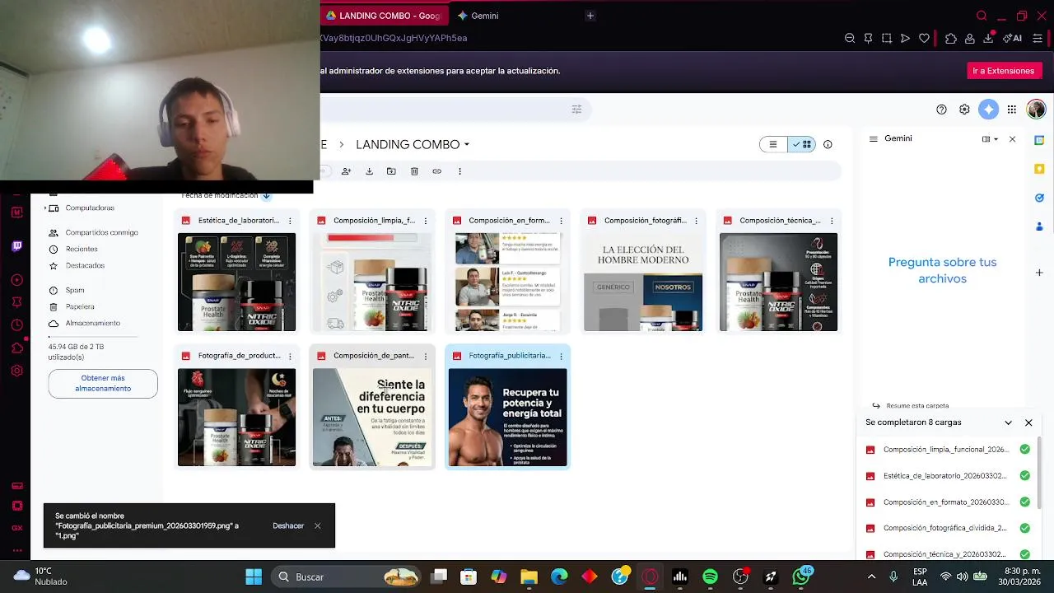Open Drive help (question mark) icon
The image size is (1054, 593).
coord(941,110)
